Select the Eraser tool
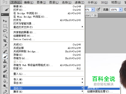The width and height of the screenshot is (126, 94). pyautogui.click(x=5, y=71)
